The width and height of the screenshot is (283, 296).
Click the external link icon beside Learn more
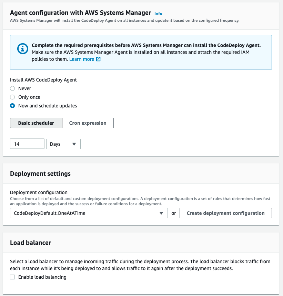click(98, 59)
